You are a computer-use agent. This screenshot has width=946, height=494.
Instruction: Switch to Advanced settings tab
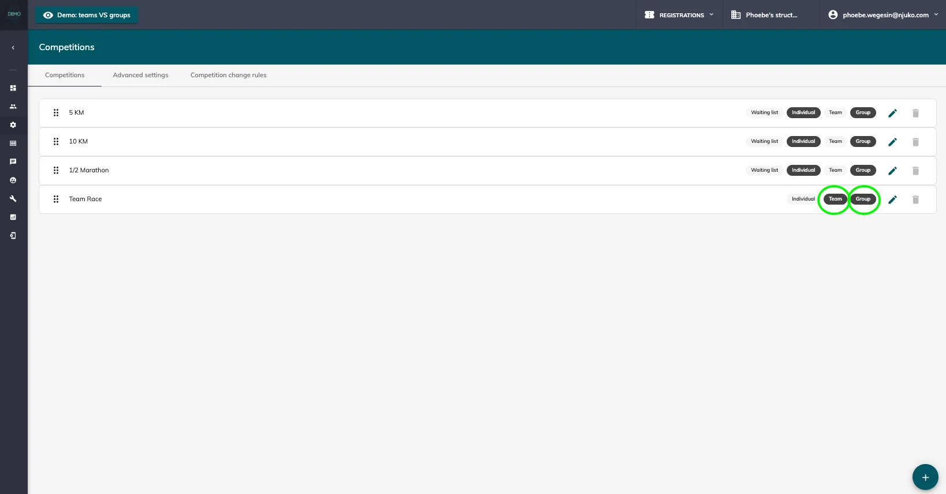point(141,76)
